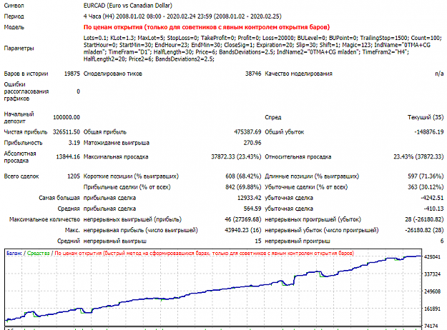Click the chart axis value 161891
The height and width of the screenshot is (330, 447).
(x=432, y=309)
